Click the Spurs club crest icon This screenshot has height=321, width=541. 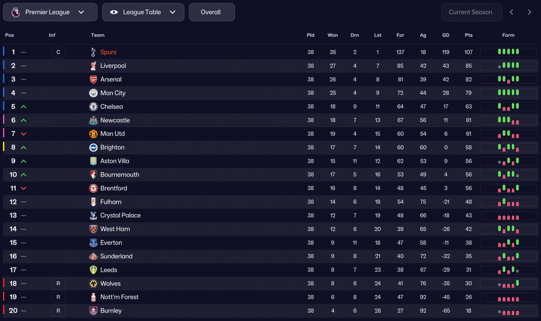coord(93,52)
